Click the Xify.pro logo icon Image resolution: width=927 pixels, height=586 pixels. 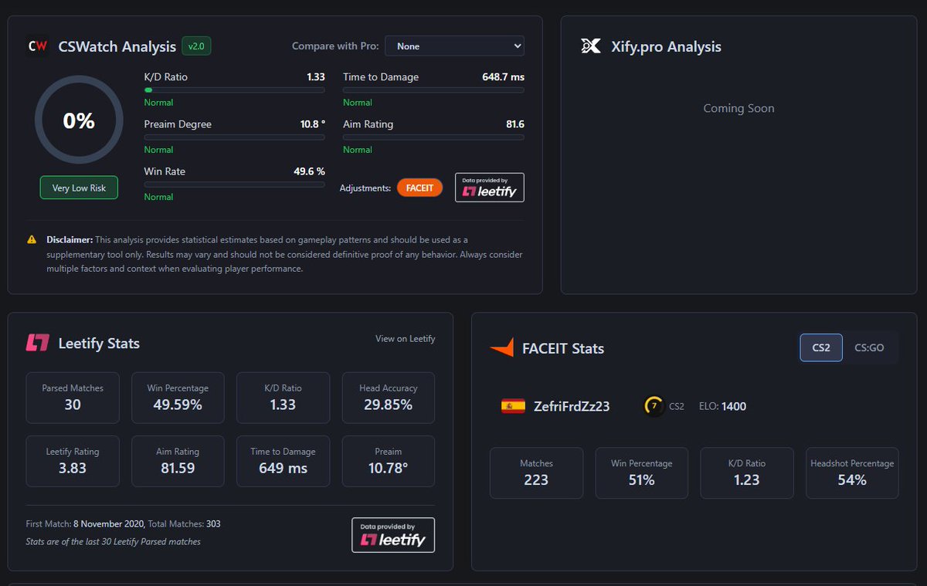[x=590, y=46]
